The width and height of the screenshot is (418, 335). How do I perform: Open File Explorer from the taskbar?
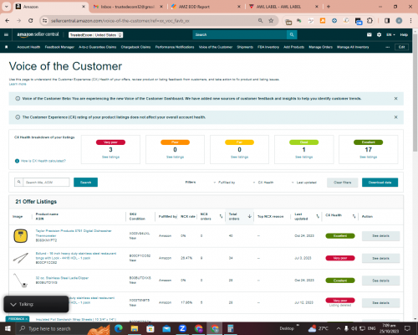(135, 328)
